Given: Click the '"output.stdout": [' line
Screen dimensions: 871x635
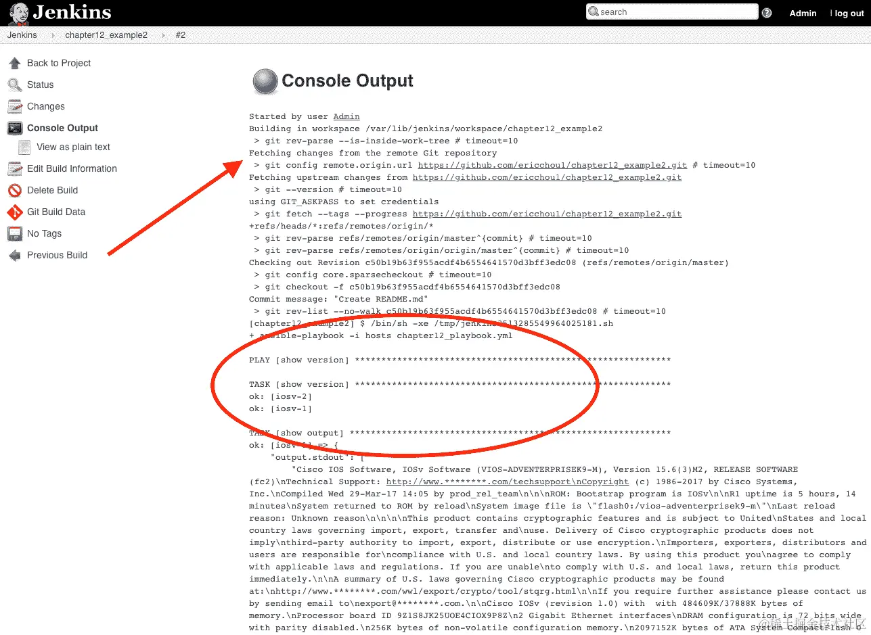Looking at the screenshot, I should tap(317, 457).
